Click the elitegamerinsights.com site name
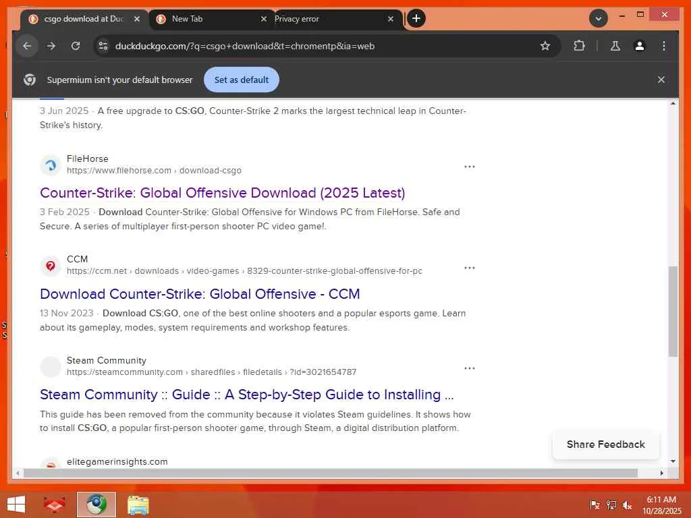 (117, 461)
